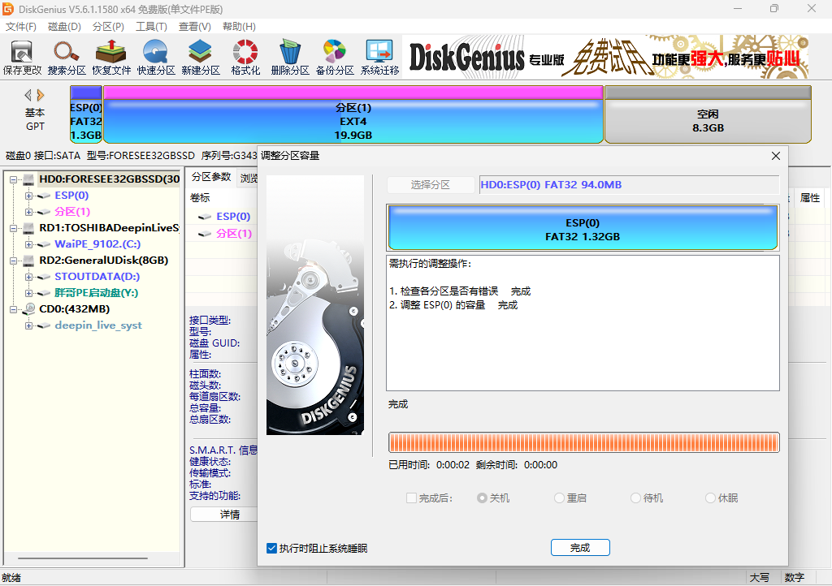Expand the 胖哥PE启动盘(Y:) node
Screen dimensions: 832x586
pyautogui.click(x=28, y=293)
